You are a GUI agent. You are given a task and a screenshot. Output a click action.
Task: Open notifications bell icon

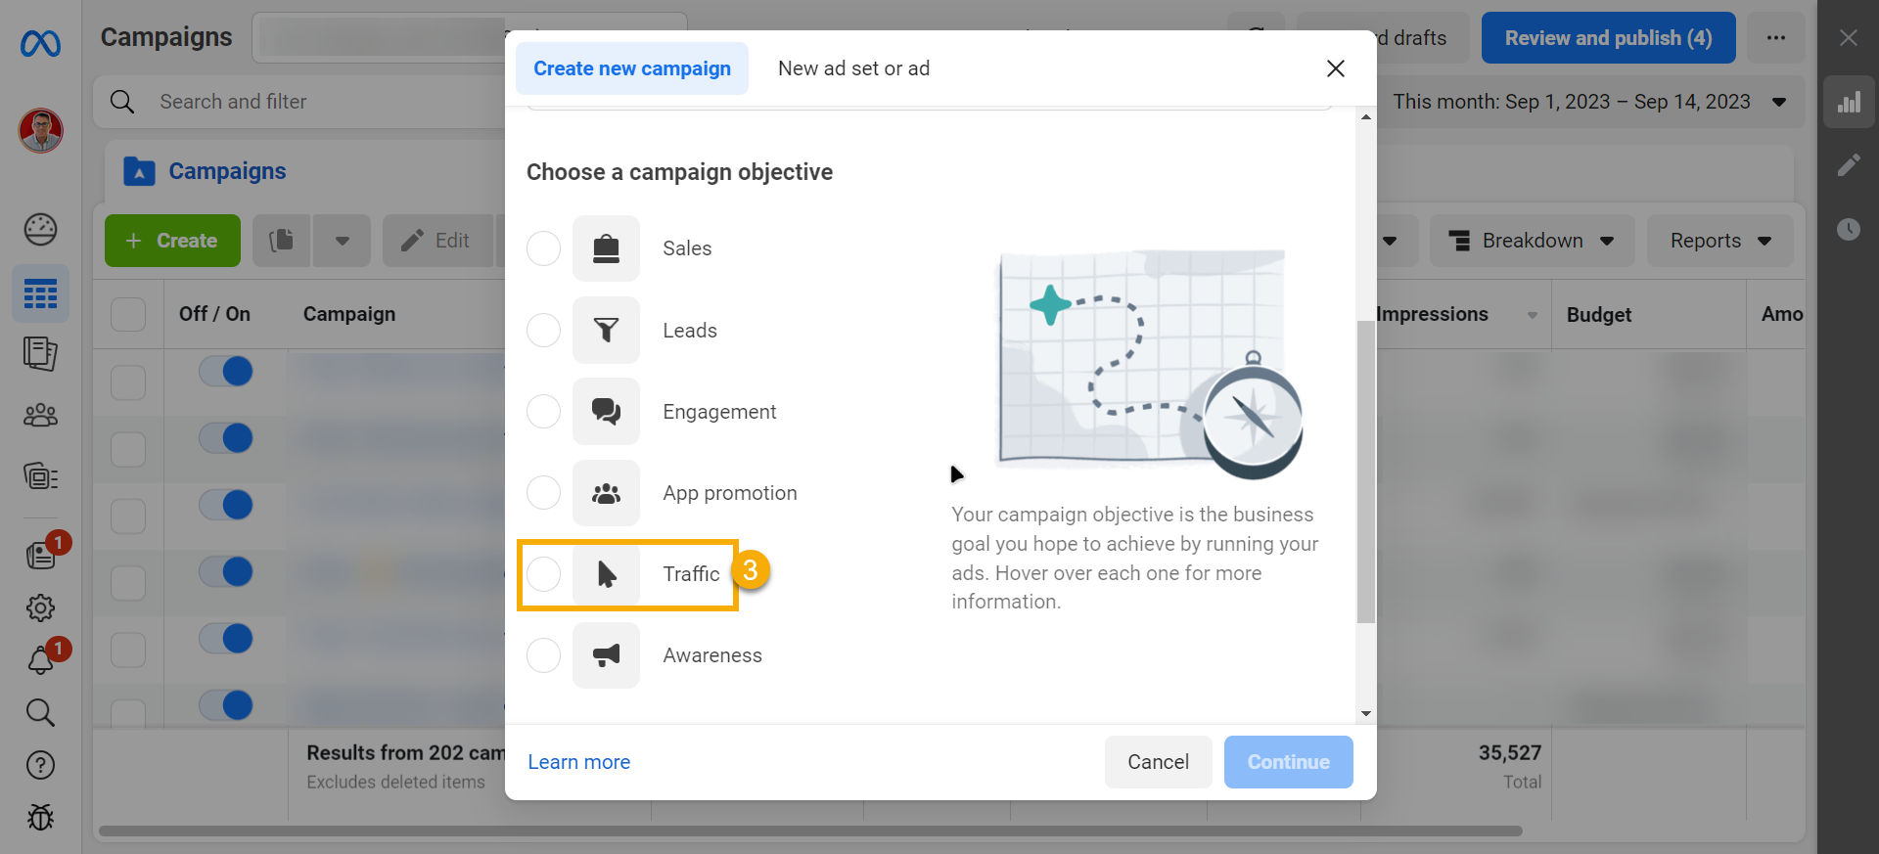(40, 660)
